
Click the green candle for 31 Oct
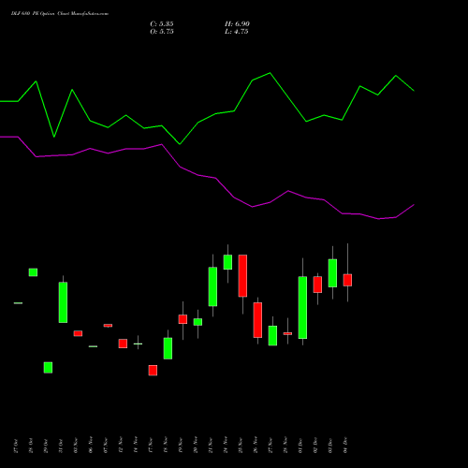click(x=63, y=302)
